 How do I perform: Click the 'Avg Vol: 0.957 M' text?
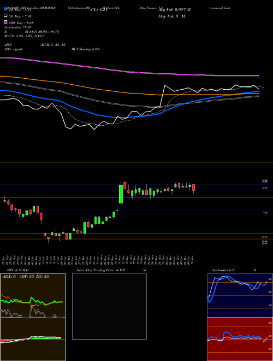click(x=174, y=10)
